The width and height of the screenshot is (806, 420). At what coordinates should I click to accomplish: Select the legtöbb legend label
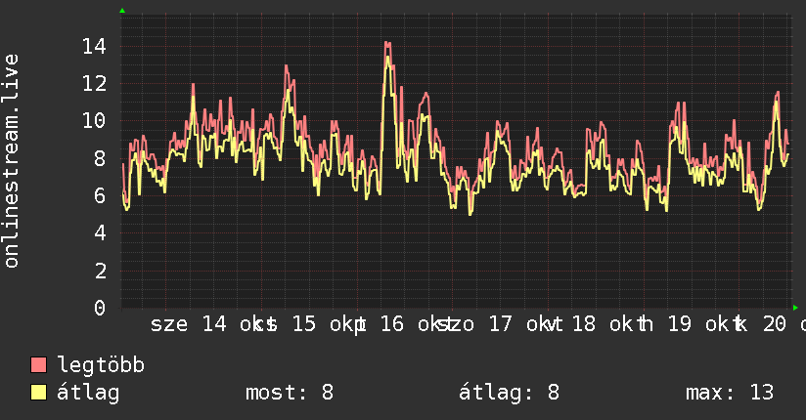coord(101,365)
